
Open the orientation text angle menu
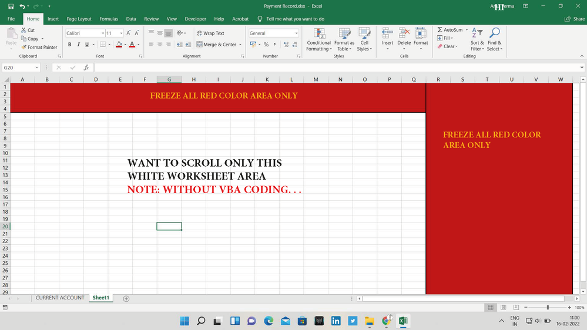coord(181,33)
